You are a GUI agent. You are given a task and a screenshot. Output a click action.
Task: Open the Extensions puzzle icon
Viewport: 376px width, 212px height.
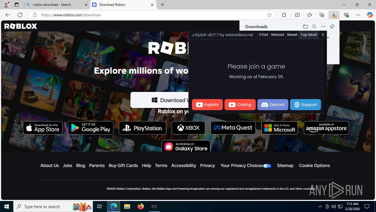284,15
